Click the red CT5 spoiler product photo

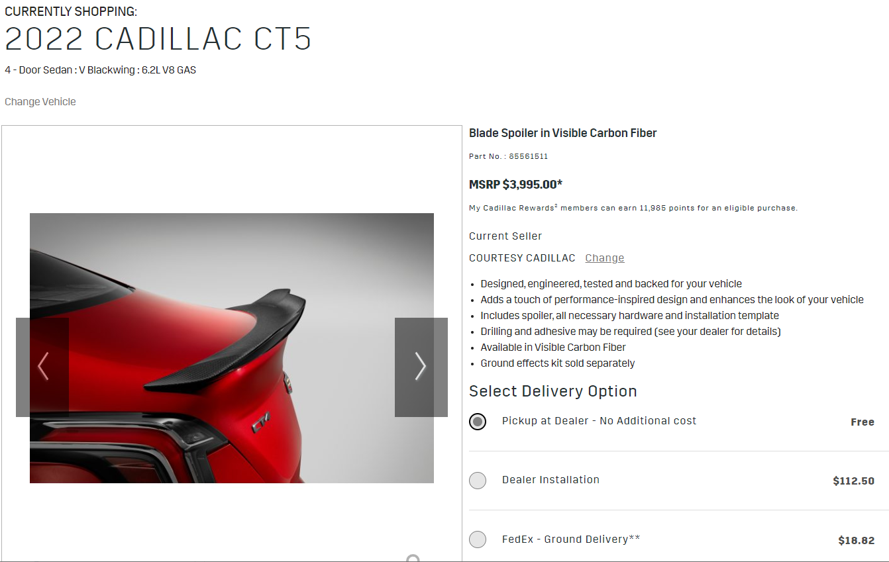coord(232,348)
